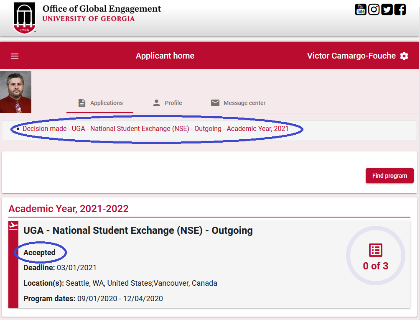Open the Twitter social link
The width and height of the screenshot is (420, 320).
pyautogui.click(x=387, y=10)
